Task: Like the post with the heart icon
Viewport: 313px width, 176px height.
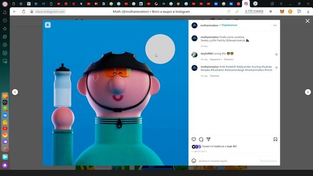Action: pos(194,139)
